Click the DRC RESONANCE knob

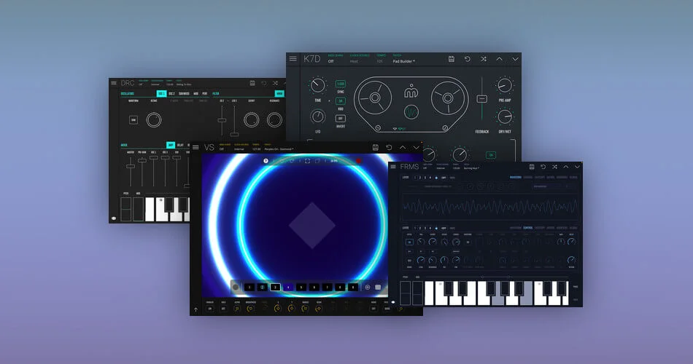coord(274,120)
